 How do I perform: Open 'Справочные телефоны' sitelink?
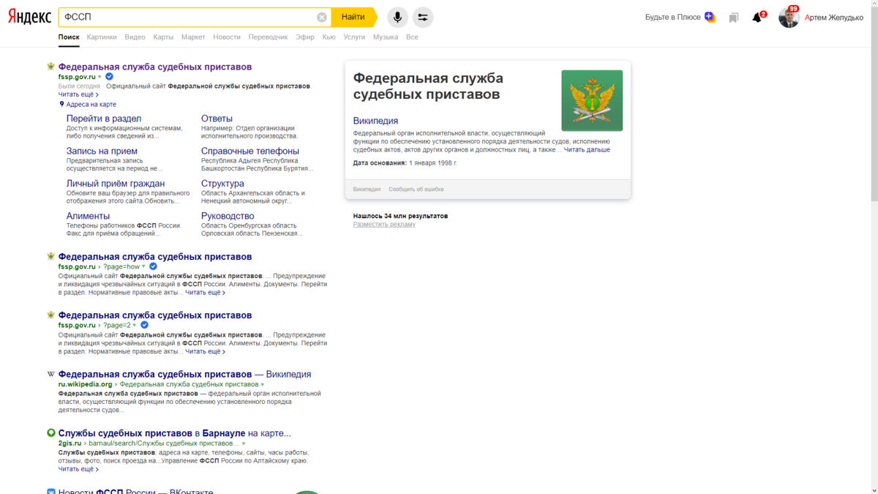tap(250, 151)
